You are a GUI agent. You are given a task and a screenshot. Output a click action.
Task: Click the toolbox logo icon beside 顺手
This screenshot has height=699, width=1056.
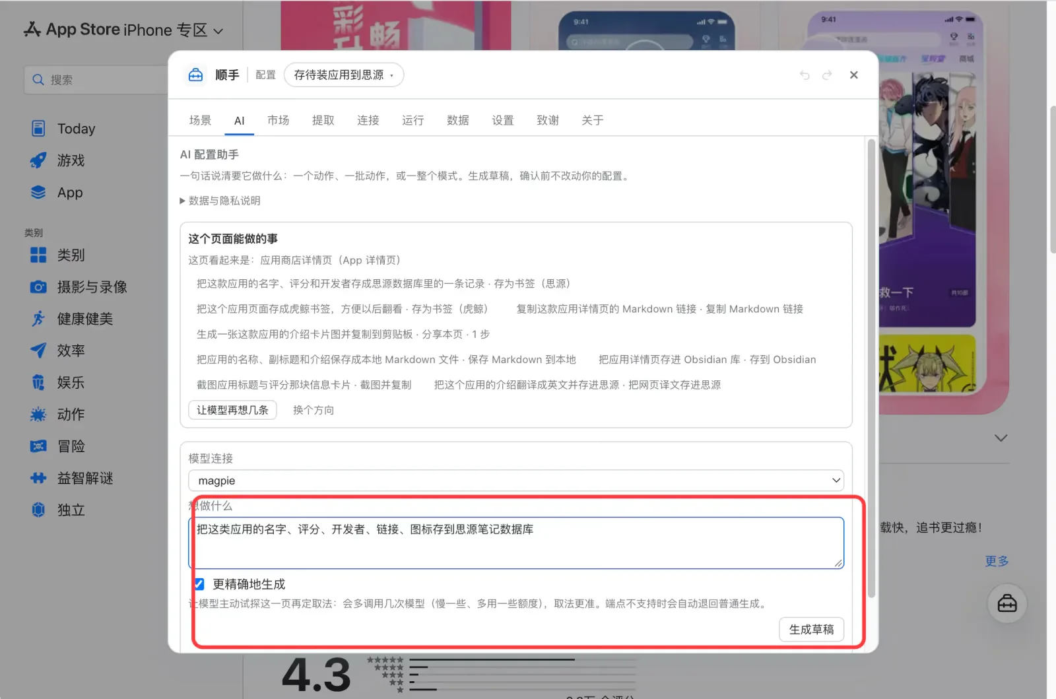coord(196,75)
